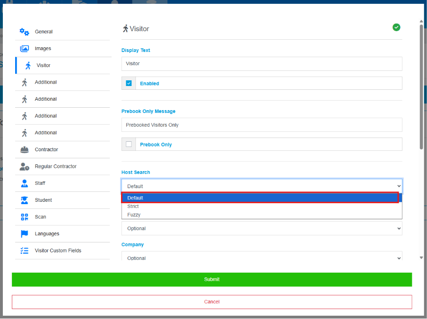Uncheck the Enabled checkbox
The height and width of the screenshot is (319, 427).
[x=129, y=83]
